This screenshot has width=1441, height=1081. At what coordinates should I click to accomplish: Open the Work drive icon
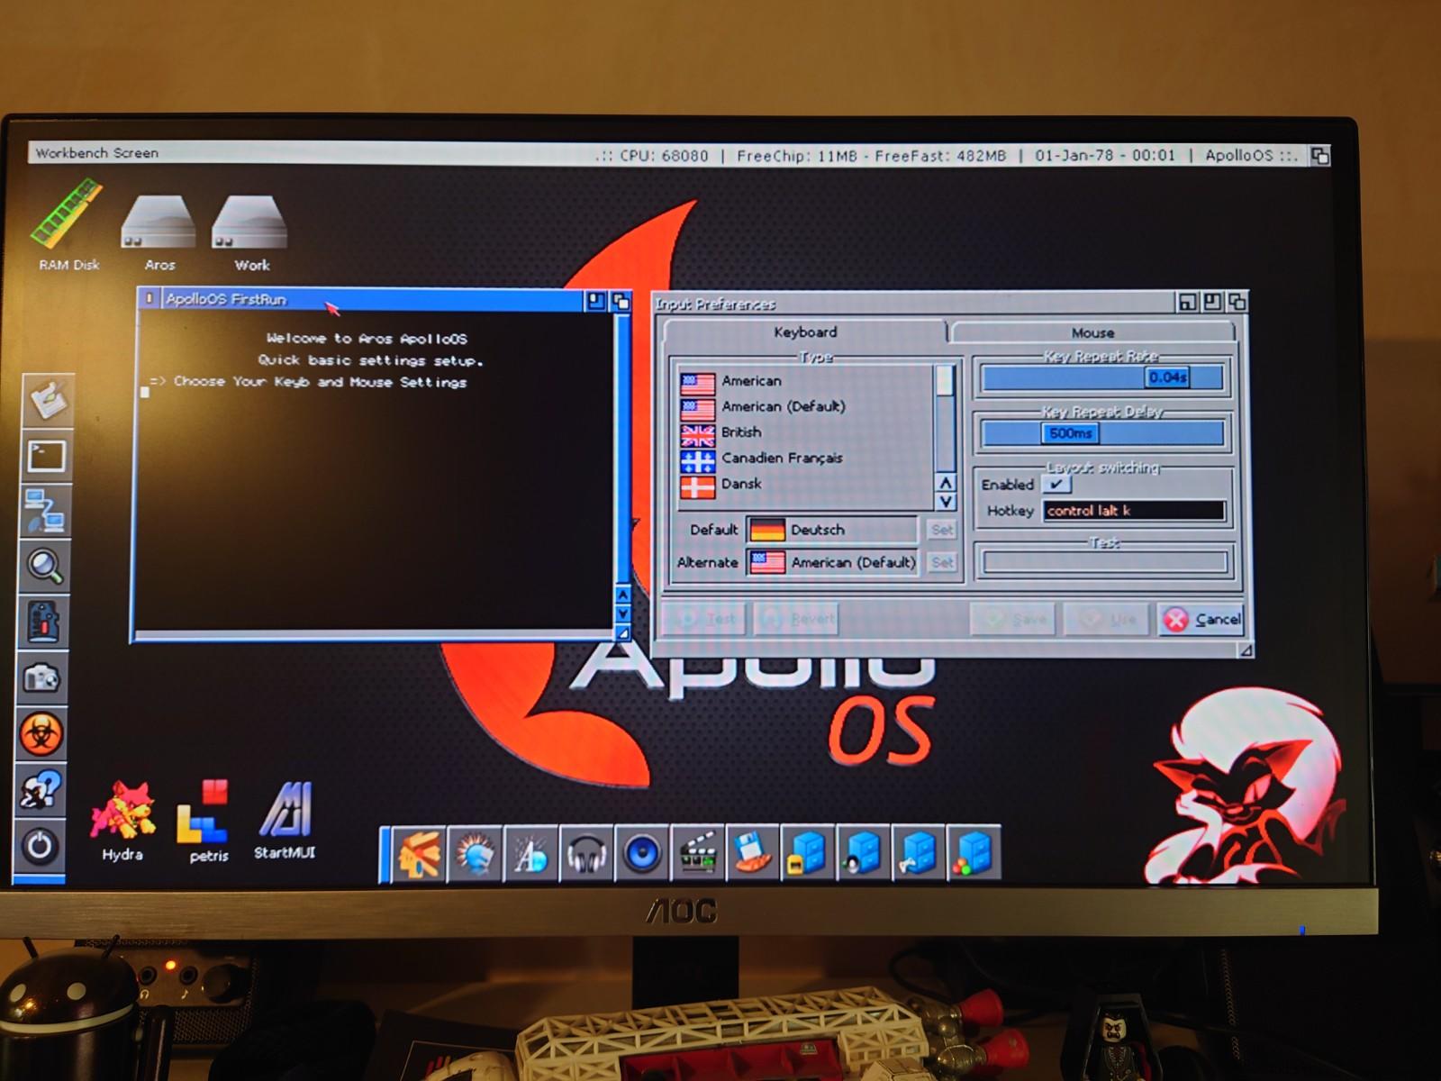click(250, 231)
